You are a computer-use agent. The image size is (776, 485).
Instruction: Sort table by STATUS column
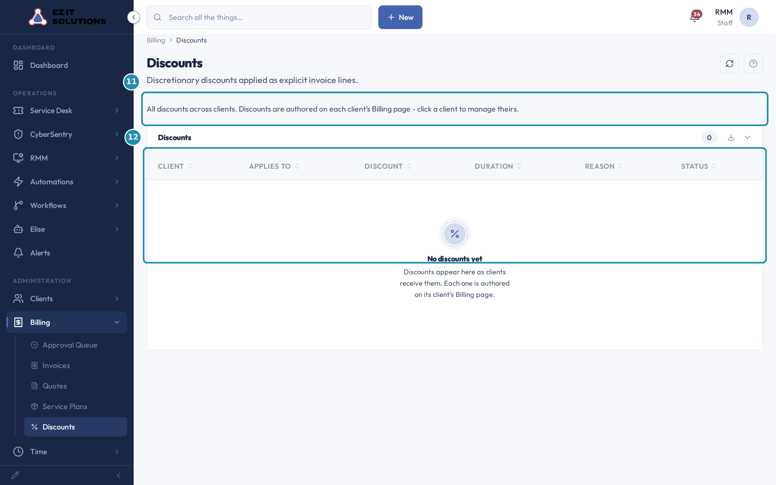pyautogui.click(x=699, y=166)
